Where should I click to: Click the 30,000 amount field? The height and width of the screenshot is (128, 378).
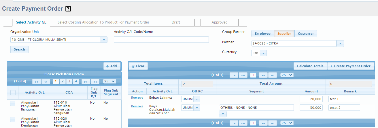[x=311, y=108]
